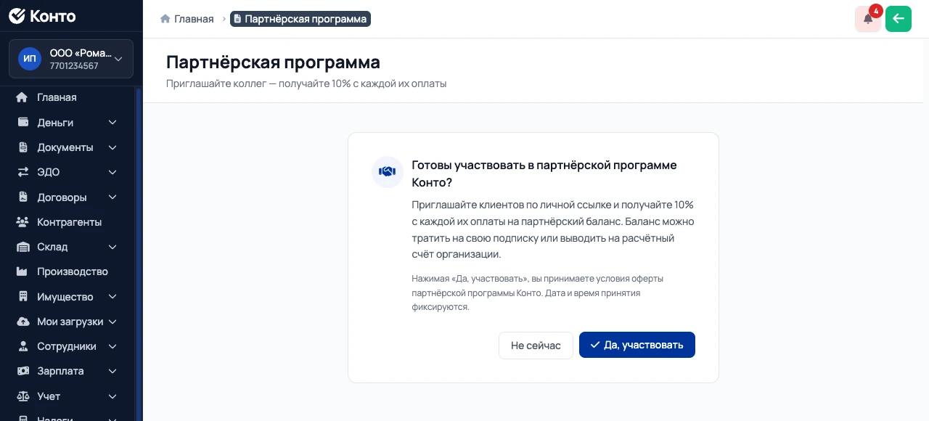The width and height of the screenshot is (929, 421).
Task: Click the Документы file icon in the sidebar
Action: [22, 147]
